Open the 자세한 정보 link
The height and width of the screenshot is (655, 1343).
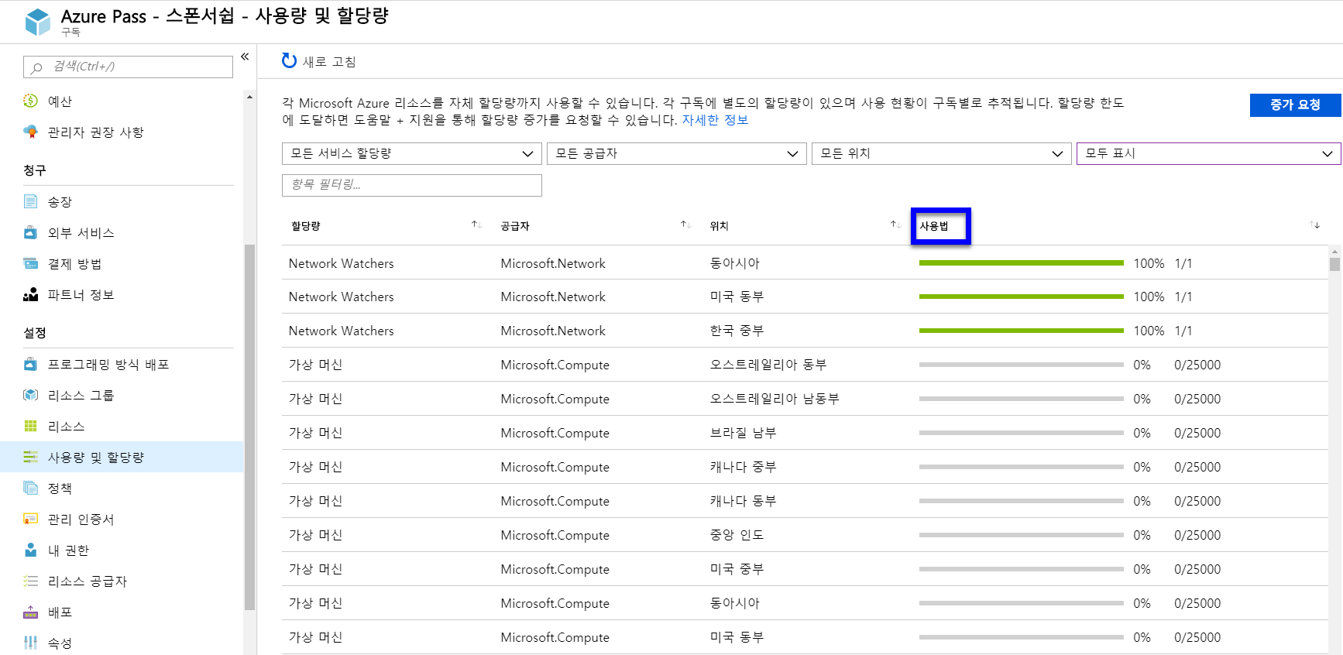715,120
